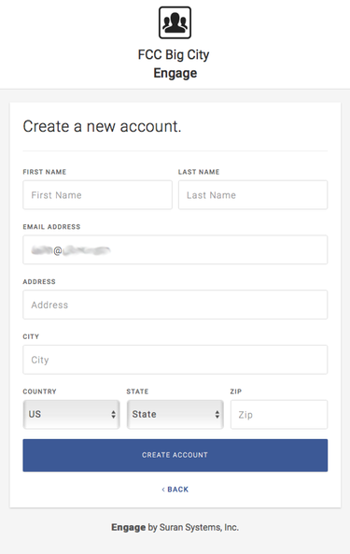Click the FCC Big City heading text

[x=174, y=55]
